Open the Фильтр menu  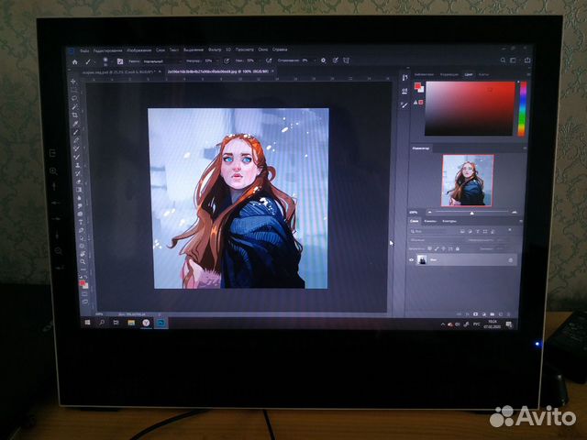coord(215,49)
